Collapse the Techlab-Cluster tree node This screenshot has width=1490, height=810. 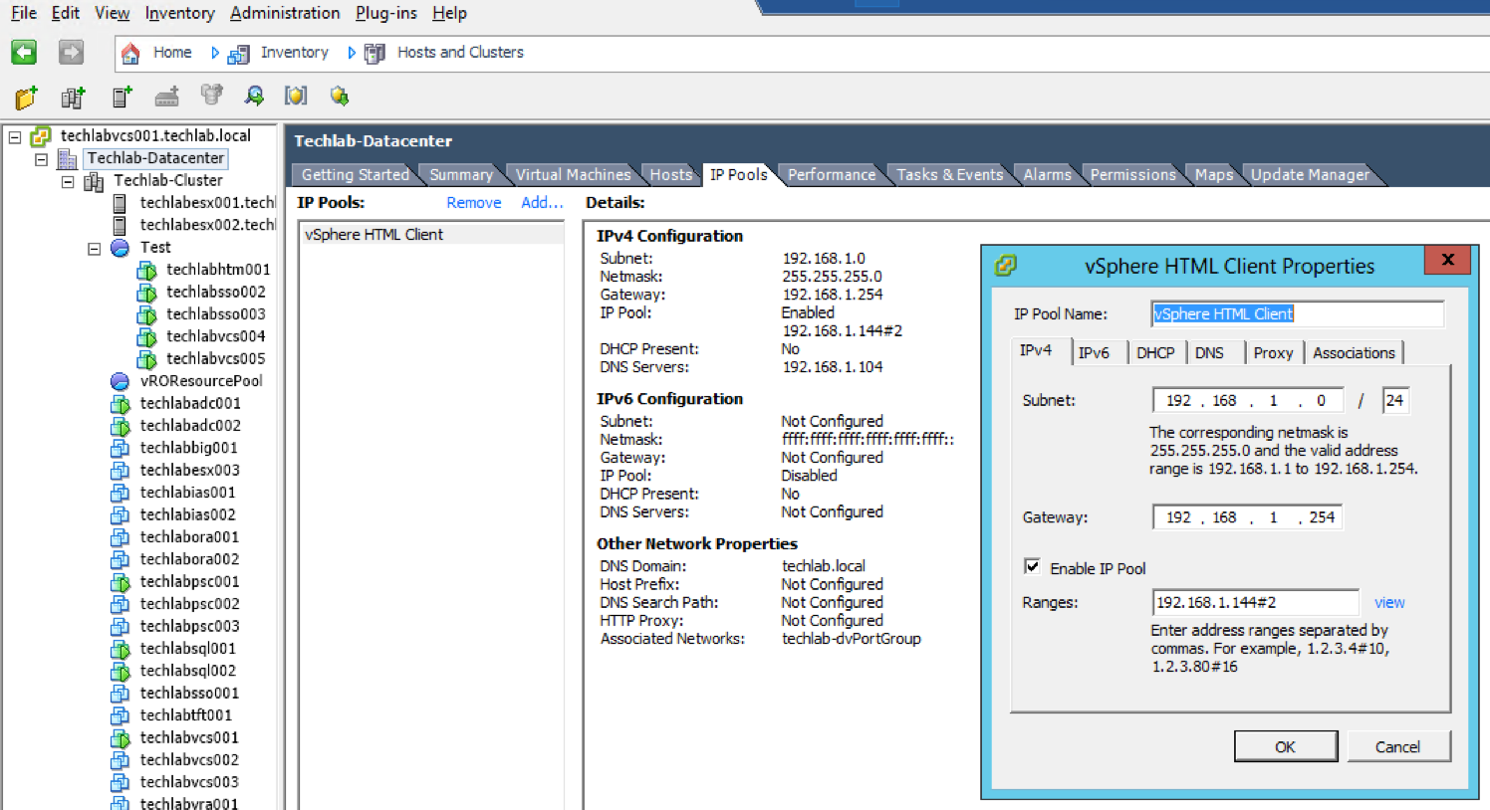(68, 182)
